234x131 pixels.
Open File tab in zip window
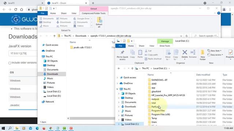pos(42,13)
